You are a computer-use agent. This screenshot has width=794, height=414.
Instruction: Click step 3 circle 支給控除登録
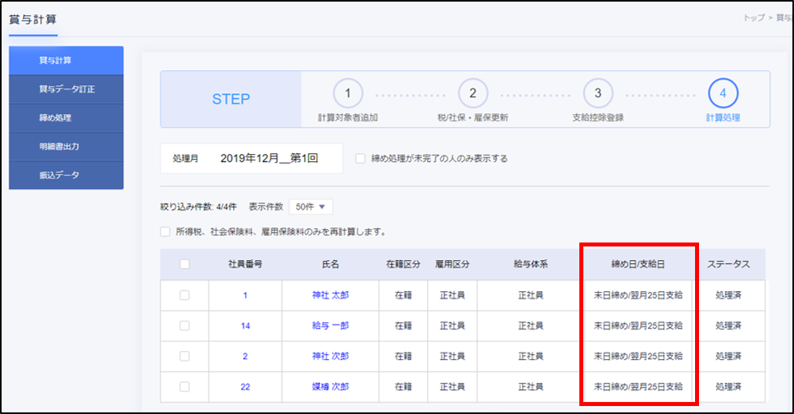(x=598, y=93)
